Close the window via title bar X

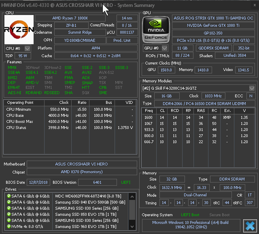255,5
